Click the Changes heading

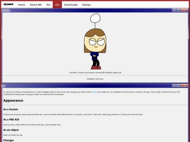point(8,140)
